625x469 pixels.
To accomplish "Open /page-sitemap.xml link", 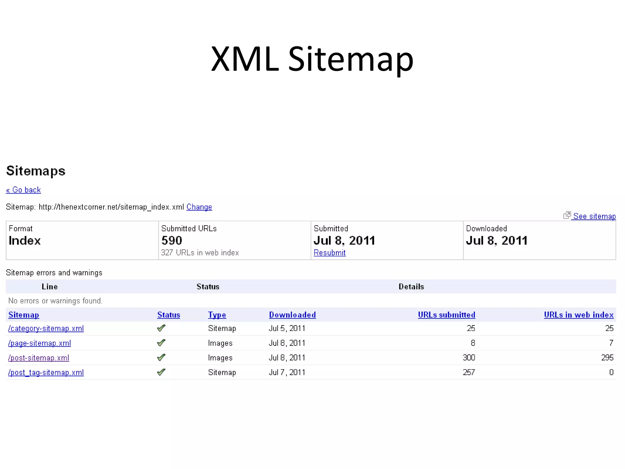I will coord(40,343).
